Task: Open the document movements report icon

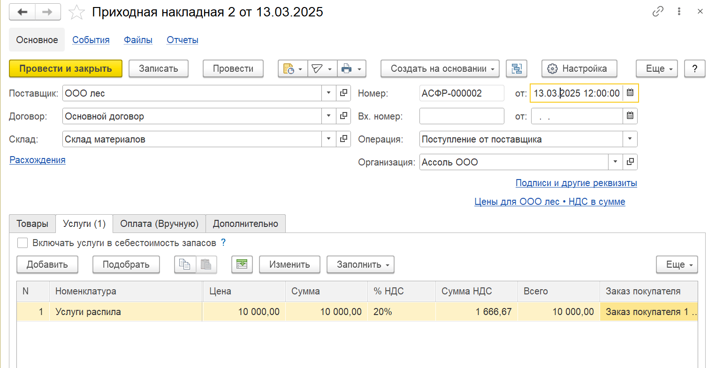Action: (288, 68)
